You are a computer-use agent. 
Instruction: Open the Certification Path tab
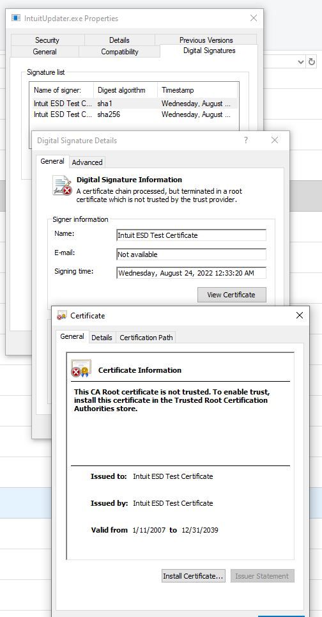click(146, 338)
